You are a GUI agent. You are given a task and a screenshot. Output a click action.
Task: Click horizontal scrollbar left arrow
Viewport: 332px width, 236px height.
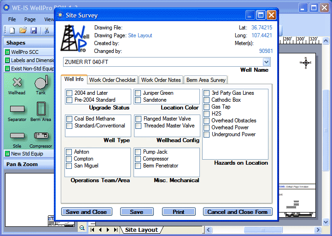pos(209,230)
